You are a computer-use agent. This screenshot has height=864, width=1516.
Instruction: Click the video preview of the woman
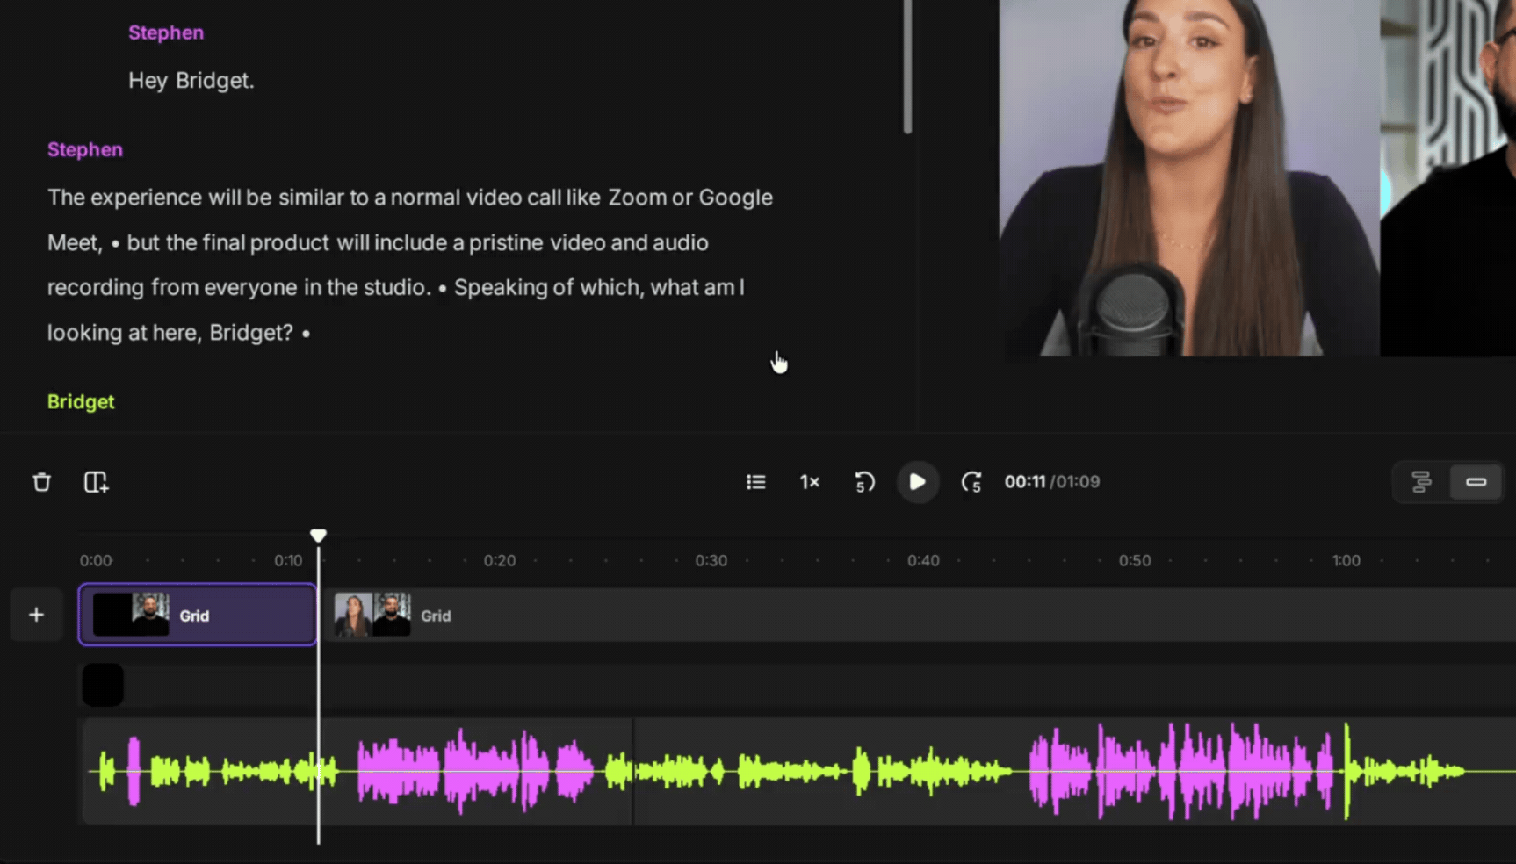click(x=1189, y=178)
